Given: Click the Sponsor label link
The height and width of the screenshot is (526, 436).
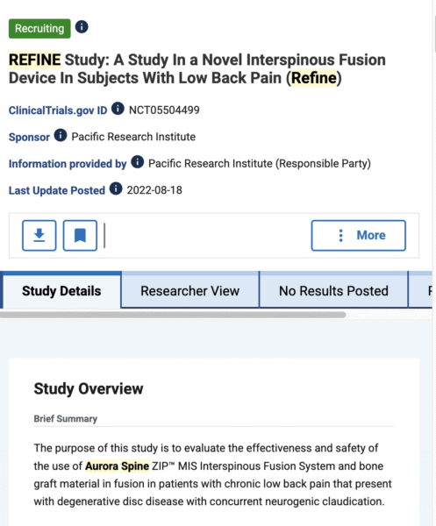Looking at the screenshot, I should coord(29,138).
